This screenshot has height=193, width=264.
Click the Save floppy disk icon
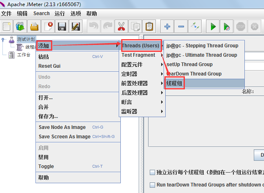tap(62, 27)
